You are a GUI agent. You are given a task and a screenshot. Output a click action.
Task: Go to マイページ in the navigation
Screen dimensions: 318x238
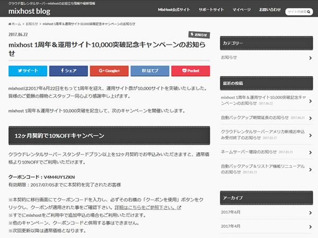[x=242, y=10]
